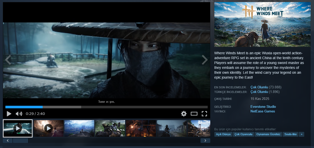Click the 0:29 / 2:40 time display
Screen dimensions: 314x148
35,114
